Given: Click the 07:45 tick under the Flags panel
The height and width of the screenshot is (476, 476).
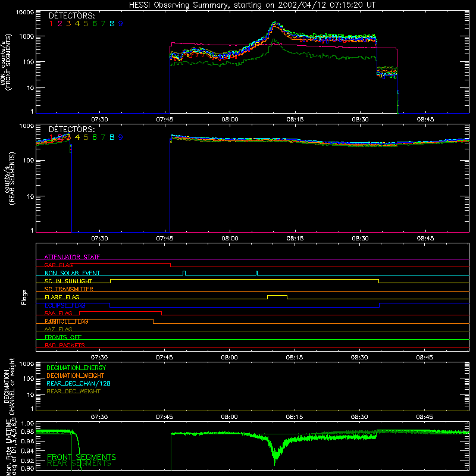Looking at the screenshot, I should click(165, 358).
